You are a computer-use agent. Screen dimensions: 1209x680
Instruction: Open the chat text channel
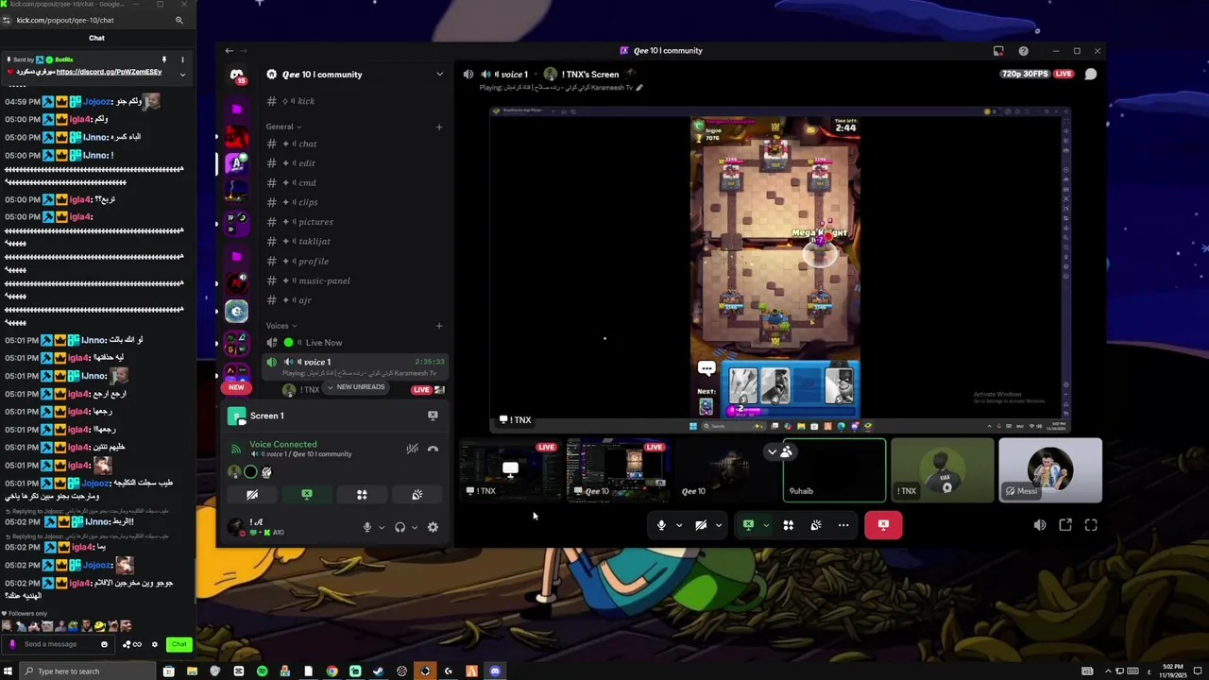coord(356,144)
